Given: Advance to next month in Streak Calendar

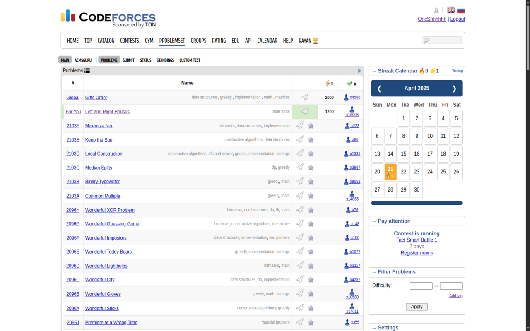Looking at the screenshot, I should point(454,89).
